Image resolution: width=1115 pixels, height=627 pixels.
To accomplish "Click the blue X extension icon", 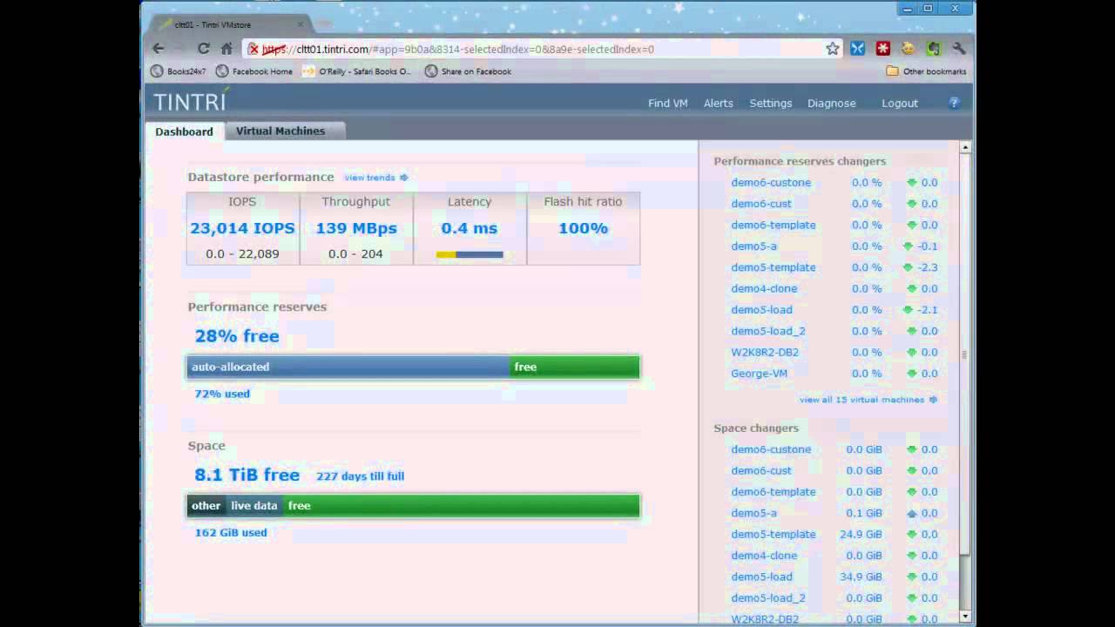I will click(x=857, y=49).
